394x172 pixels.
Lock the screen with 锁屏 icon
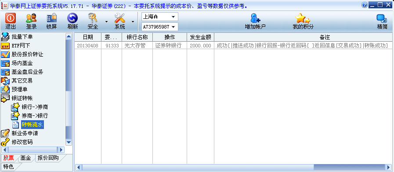click(51, 18)
